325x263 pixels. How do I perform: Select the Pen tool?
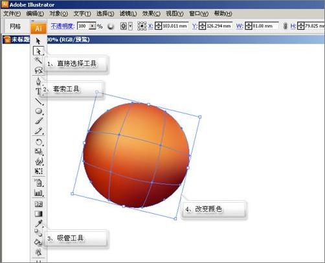[x=38, y=82]
